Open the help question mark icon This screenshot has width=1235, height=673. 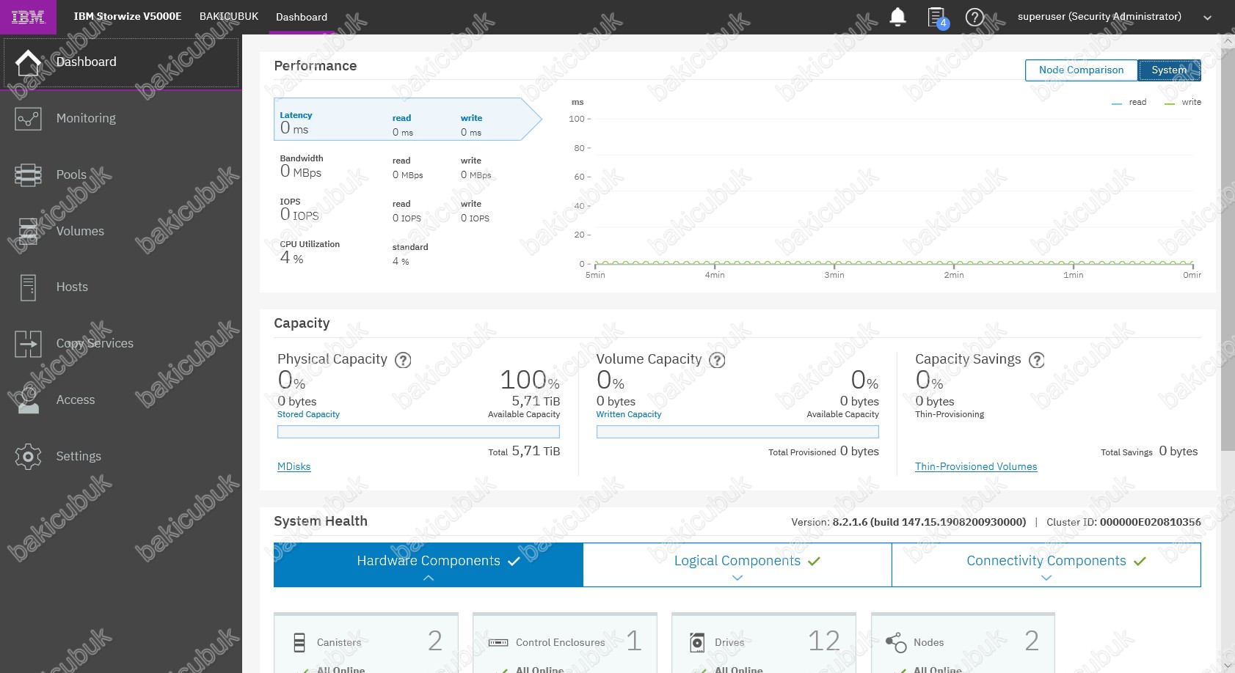point(974,17)
